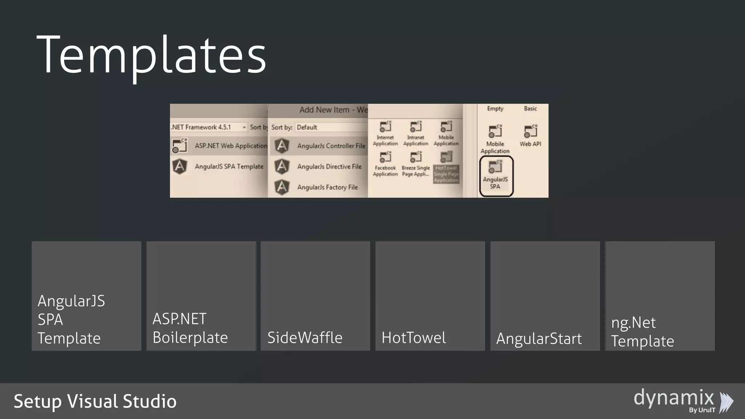
Task: Click the AngularJs Controller File shield icon
Action: [282, 146]
